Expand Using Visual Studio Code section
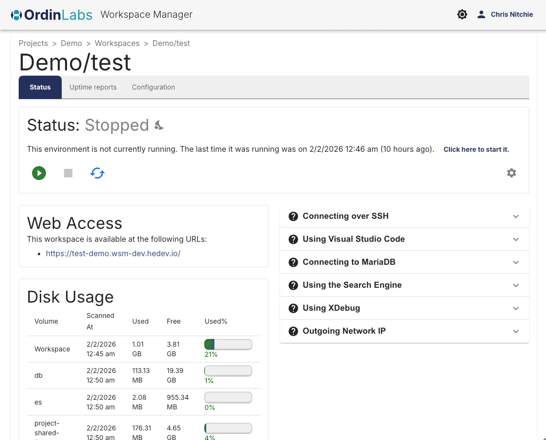Image resolution: width=546 pixels, height=440 pixels. 515,239
